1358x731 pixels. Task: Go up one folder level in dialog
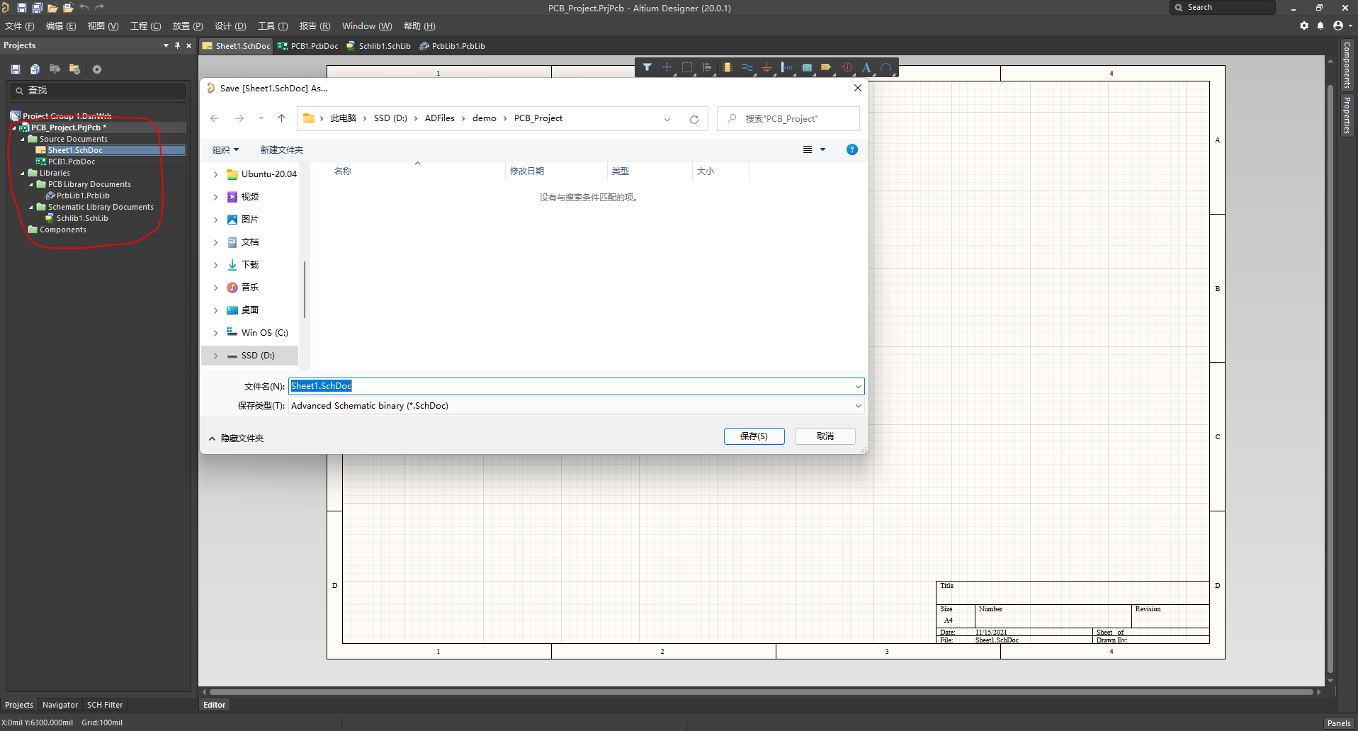pos(282,118)
